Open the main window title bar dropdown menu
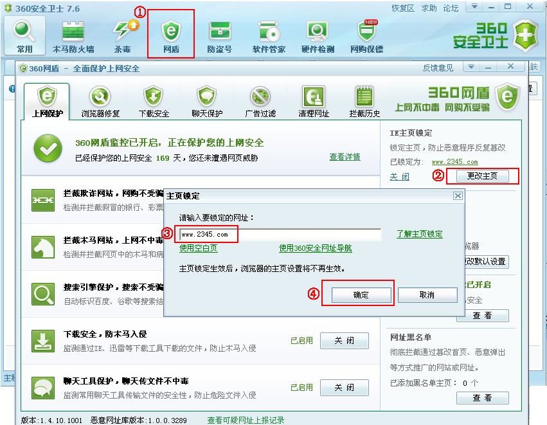Screen dimensions: 547x425 [x=474, y=6]
